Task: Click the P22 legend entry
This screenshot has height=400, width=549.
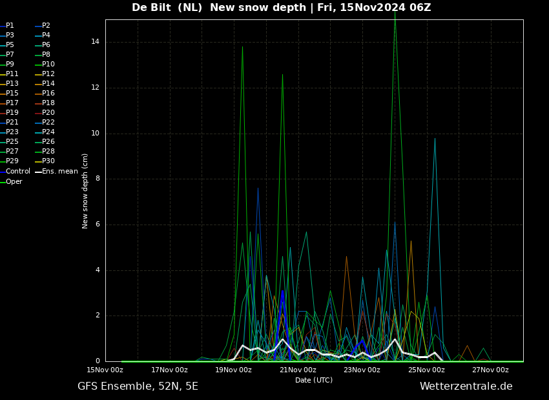Action: (x=48, y=123)
